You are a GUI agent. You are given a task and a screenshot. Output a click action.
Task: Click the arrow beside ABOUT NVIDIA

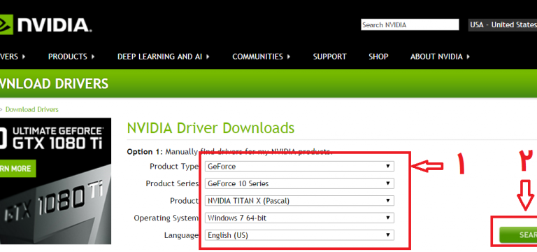[468, 57]
